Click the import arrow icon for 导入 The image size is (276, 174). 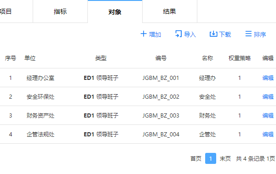coord(178,34)
